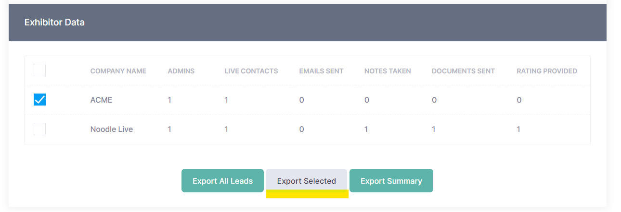This screenshot has width=621, height=212.
Task: Click the Exhibitor Data panel title
Action: point(54,22)
